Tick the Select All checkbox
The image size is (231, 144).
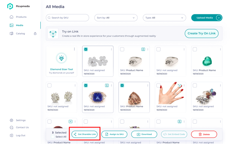tap(53, 137)
